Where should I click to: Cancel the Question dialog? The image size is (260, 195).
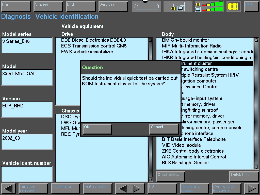pos(164,129)
